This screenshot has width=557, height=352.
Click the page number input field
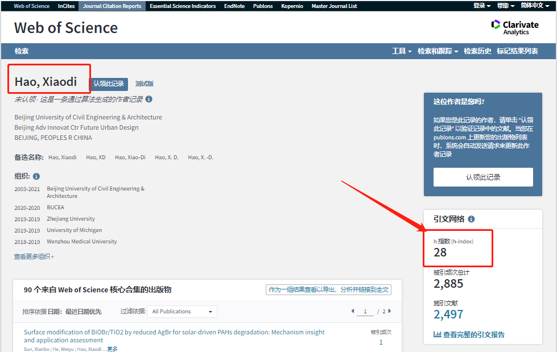(365, 312)
